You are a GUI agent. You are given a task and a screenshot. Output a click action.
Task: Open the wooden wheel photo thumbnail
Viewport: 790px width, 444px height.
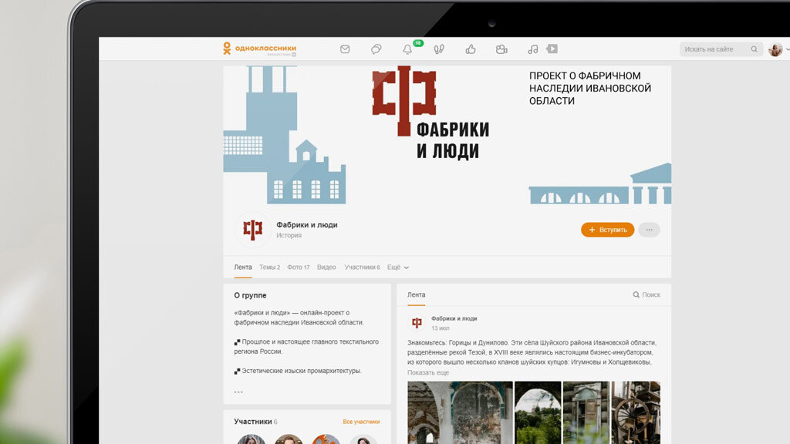(x=636, y=412)
